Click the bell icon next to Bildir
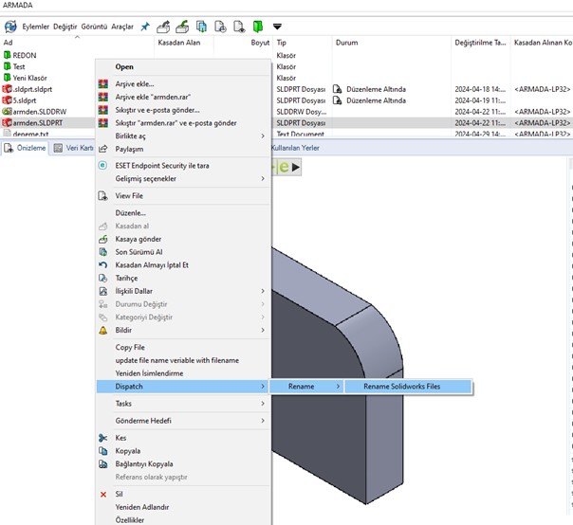The image size is (573, 525). pos(103,330)
